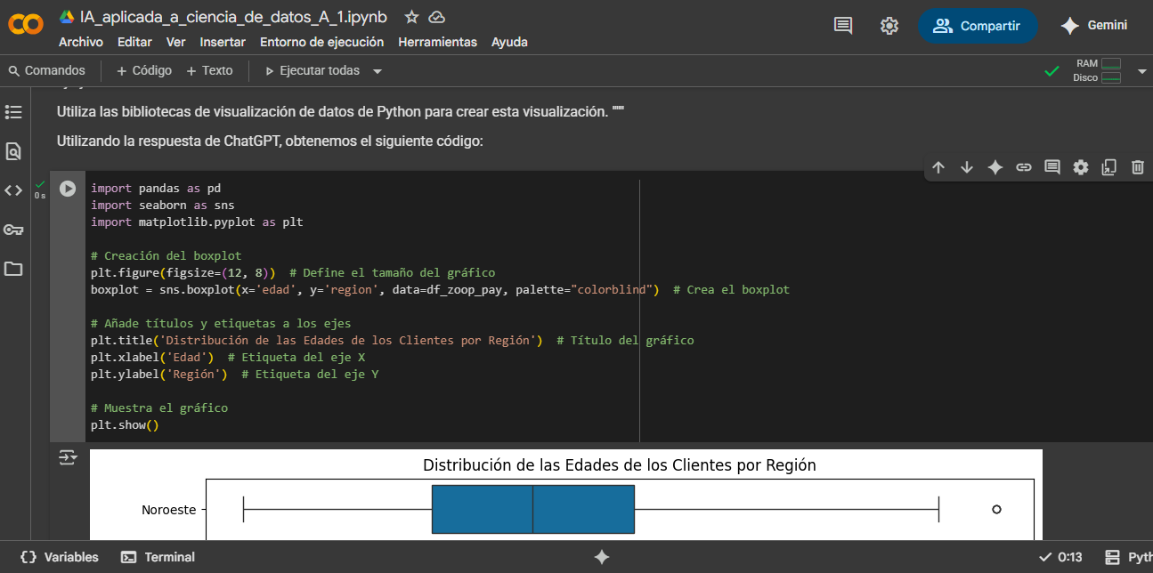Open the secrets key sidebar icon
Screen dimensions: 1153x573
point(13,230)
